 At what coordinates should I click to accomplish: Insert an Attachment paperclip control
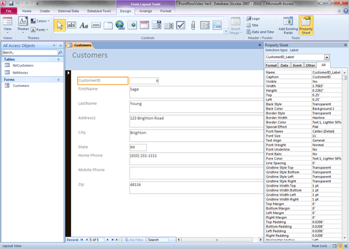pos(193,25)
